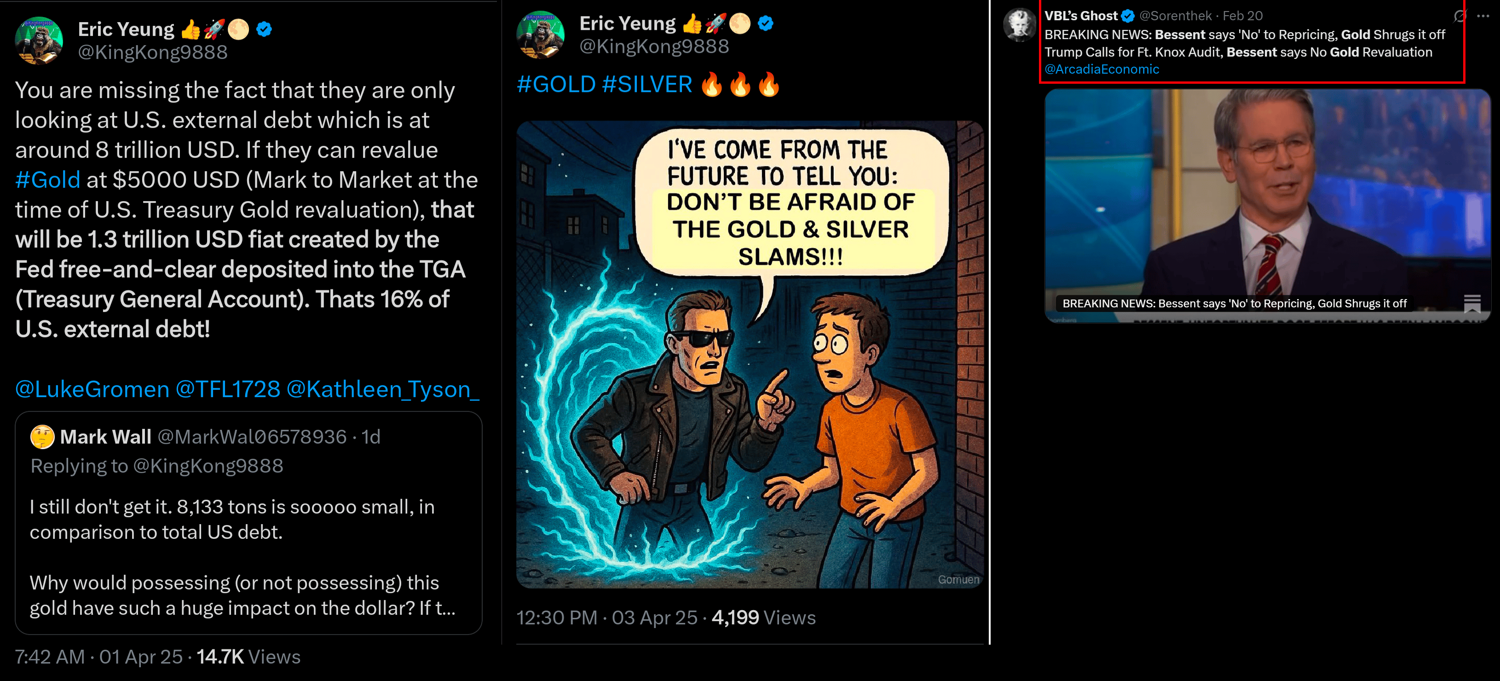Open the @Kathleen_Tyson_ mention
1500x681 pixels.
pos(383,389)
